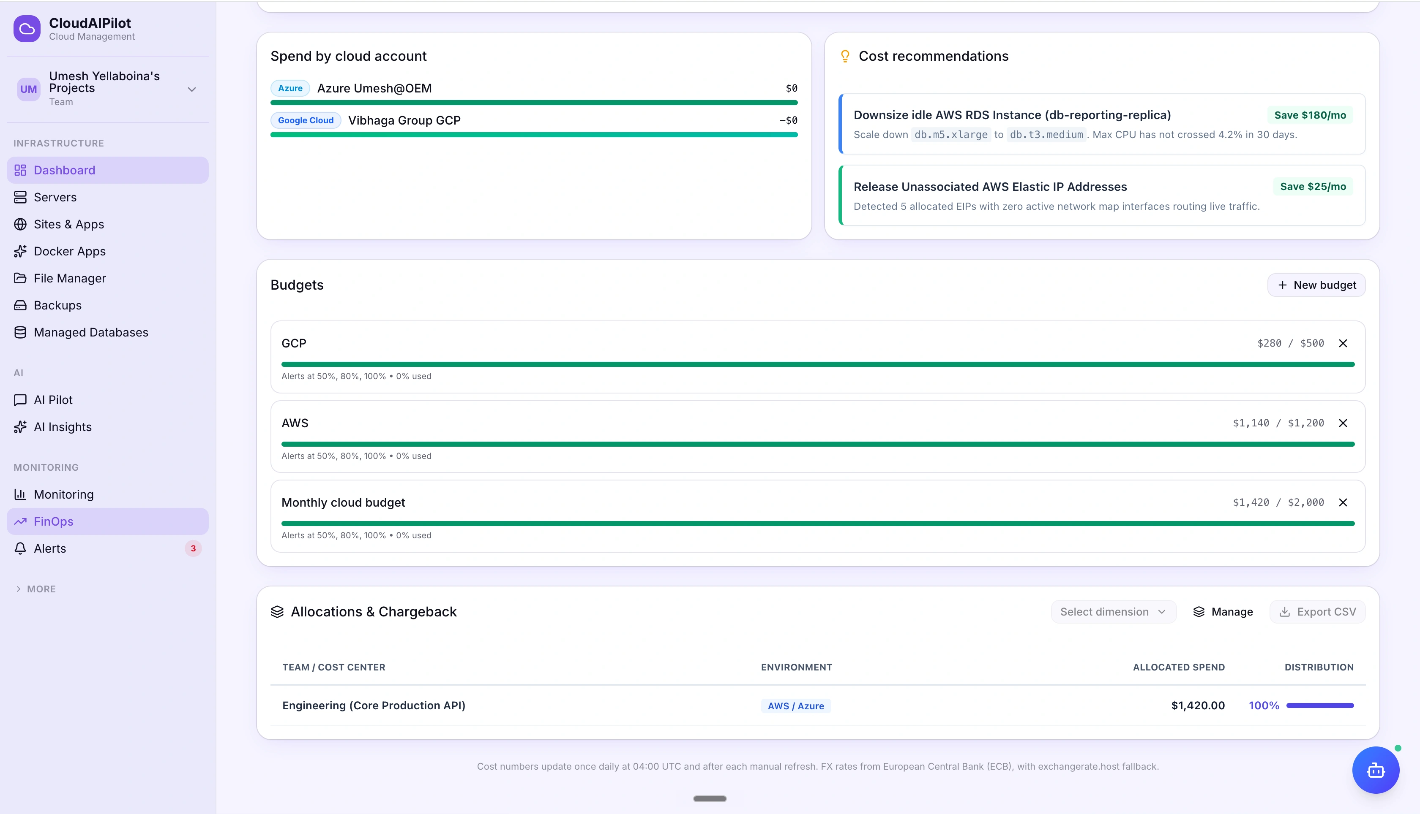Click the Servers rack icon
This screenshot has width=1420, height=814.
click(x=20, y=197)
